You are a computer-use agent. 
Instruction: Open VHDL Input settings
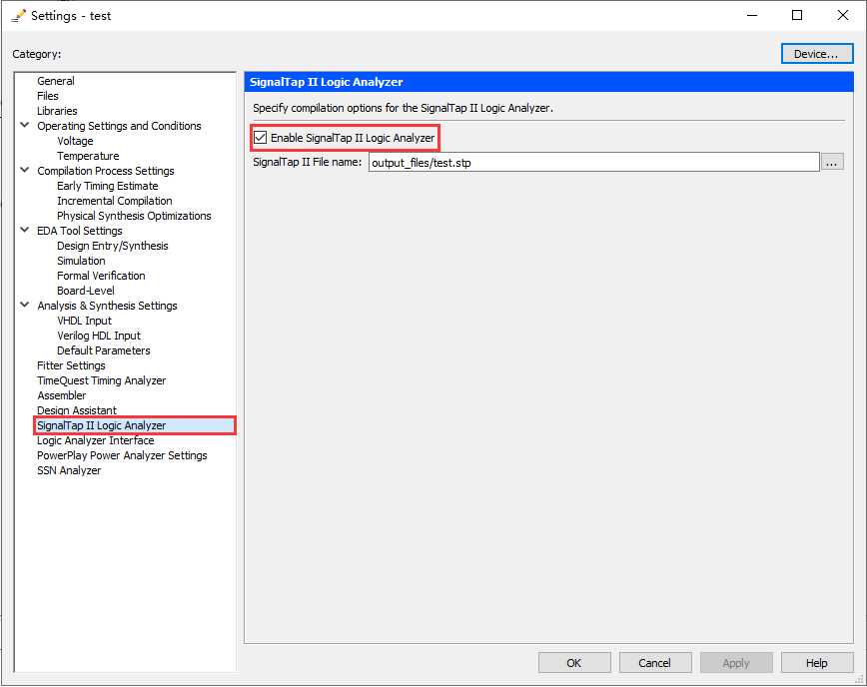84,321
